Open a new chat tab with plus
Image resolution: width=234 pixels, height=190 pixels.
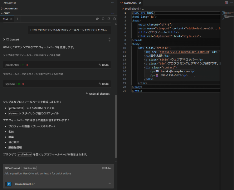tap(17, 19)
